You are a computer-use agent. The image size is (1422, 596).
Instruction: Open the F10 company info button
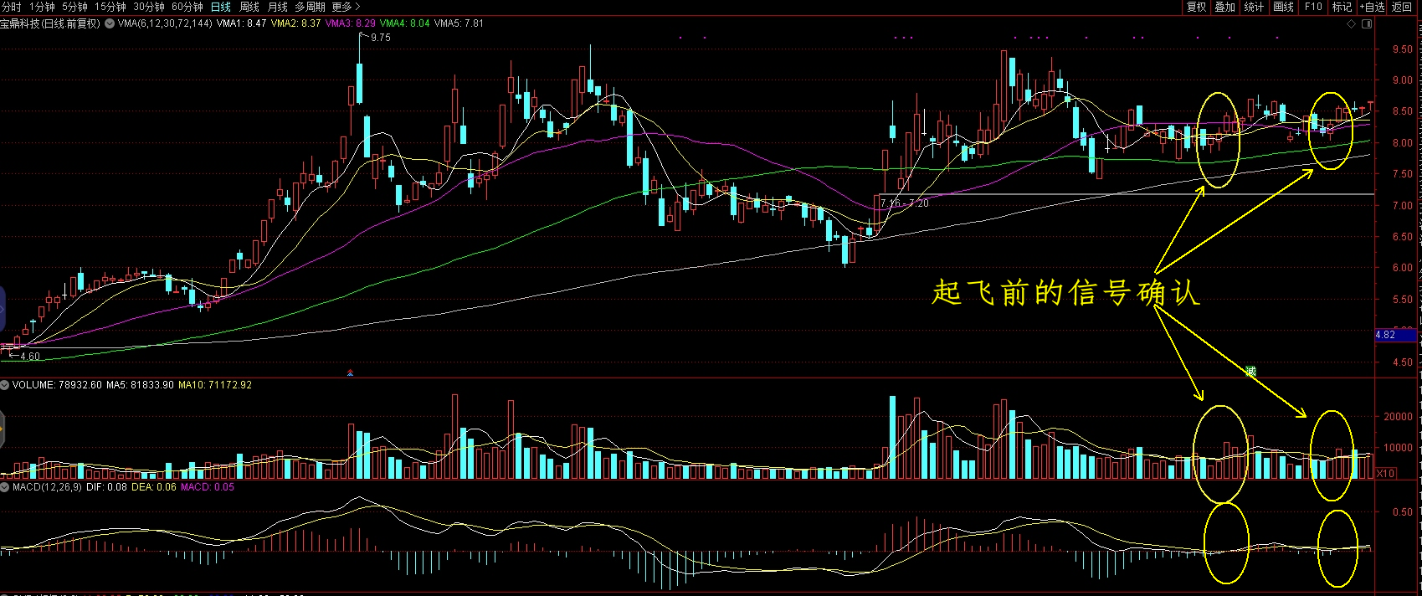click(1313, 7)
